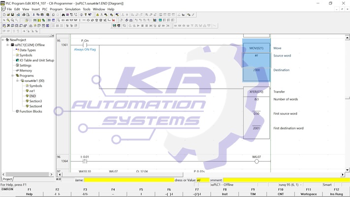Click the project tree horizontal scrollbar
350x197 pixels.
(x=27, y=174)
